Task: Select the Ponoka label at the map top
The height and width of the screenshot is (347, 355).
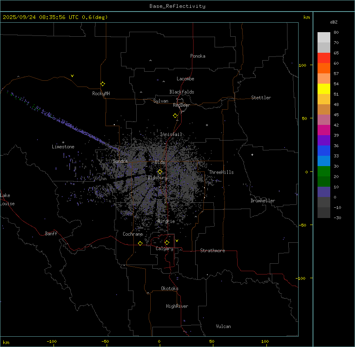Action: click(x=198, y=56)
